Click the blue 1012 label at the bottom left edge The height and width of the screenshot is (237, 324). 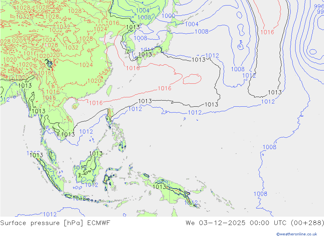pyautogui.click(x=50, y=214)
